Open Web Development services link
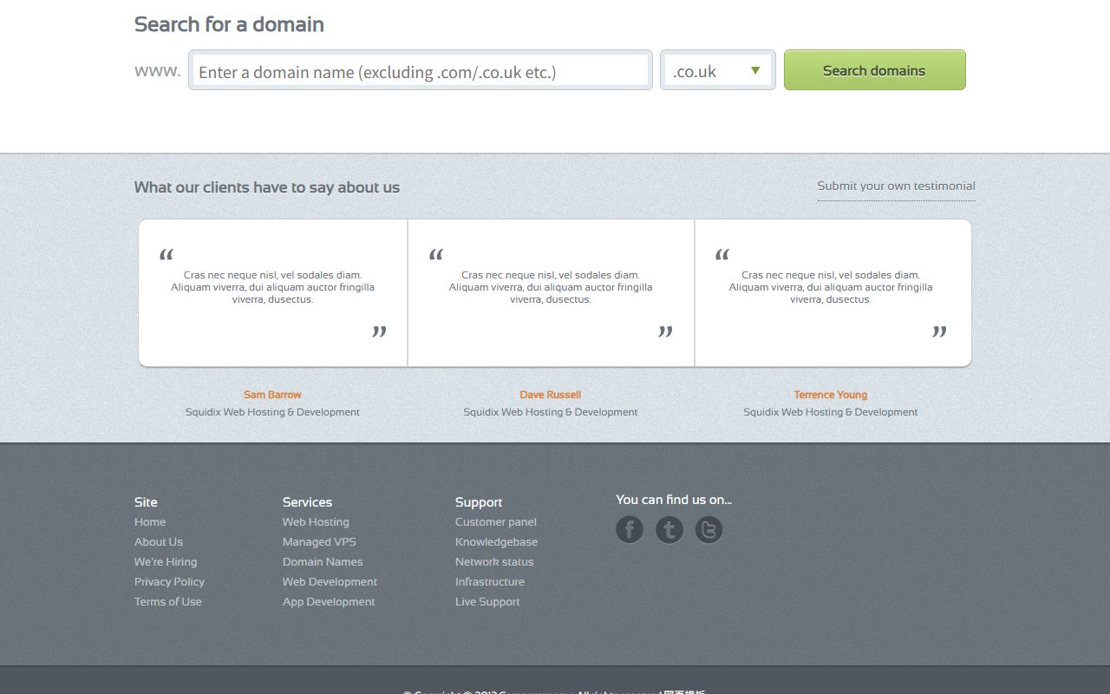 (330, 582)
